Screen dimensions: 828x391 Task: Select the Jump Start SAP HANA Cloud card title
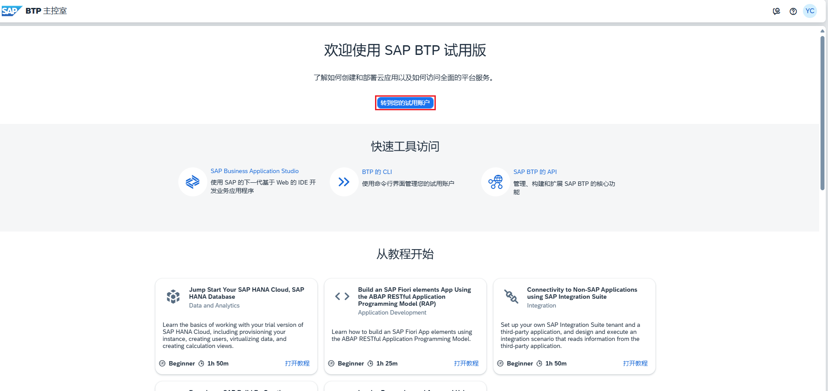point(247,293)
